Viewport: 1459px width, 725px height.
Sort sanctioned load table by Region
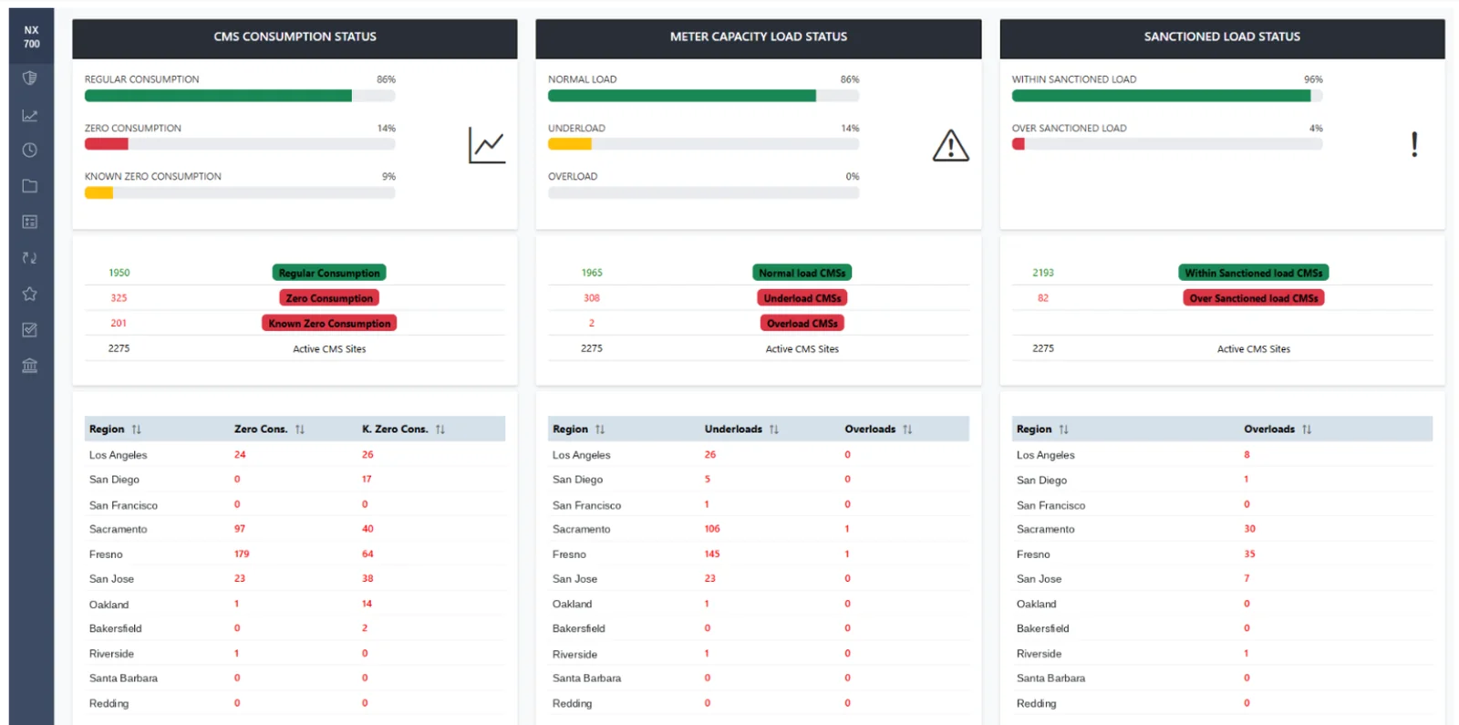point(1063,430)
